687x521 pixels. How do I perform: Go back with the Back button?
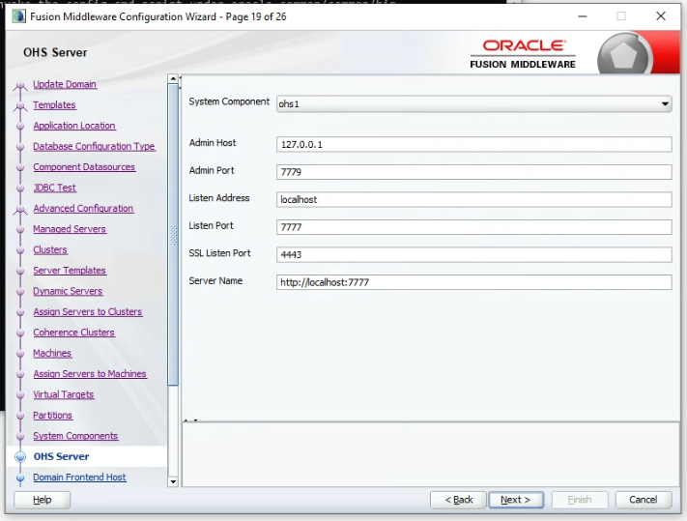(458, 500)
